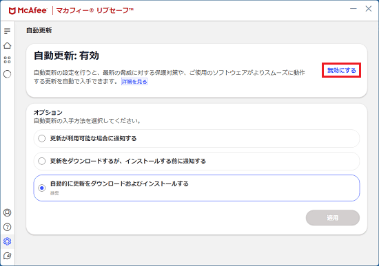Click the 自動更新: 有効 heading text
The height and width of the screenshot is (266, 379).
click(x=66, y=56)
